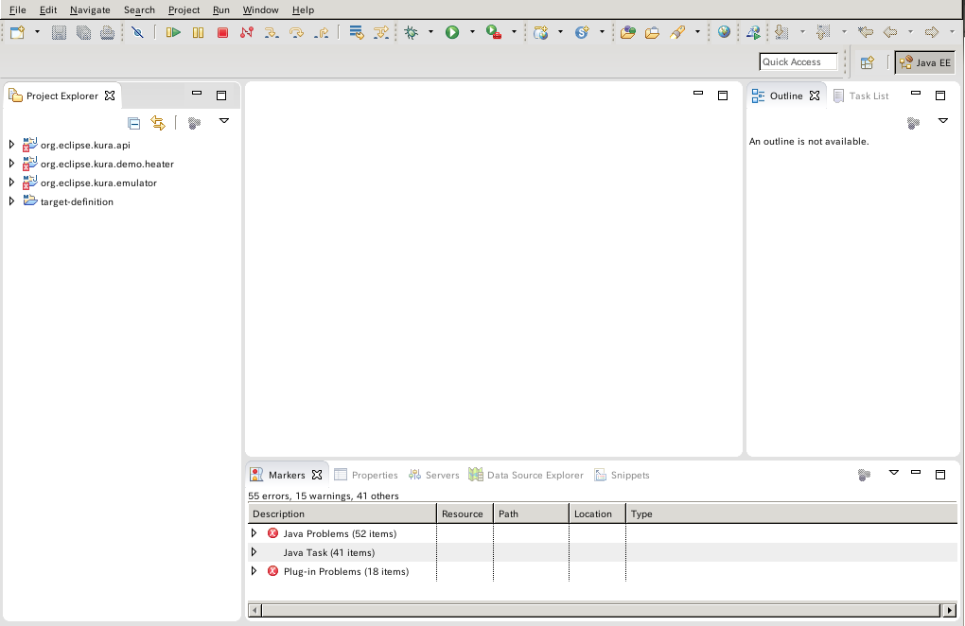Toggle Use Step Filters icon

[x=381, y=32]
